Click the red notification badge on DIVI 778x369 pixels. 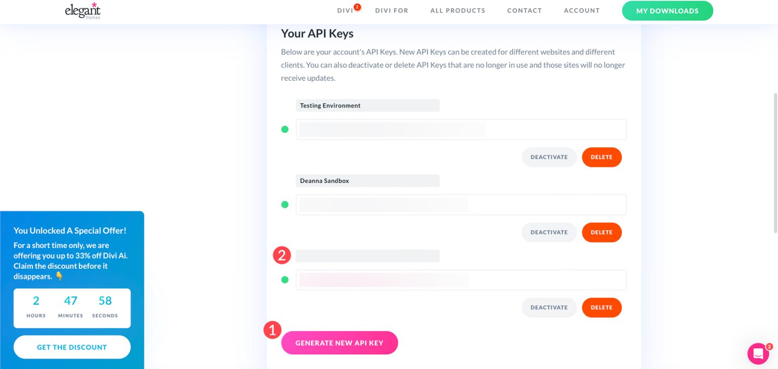coord(356,7)
